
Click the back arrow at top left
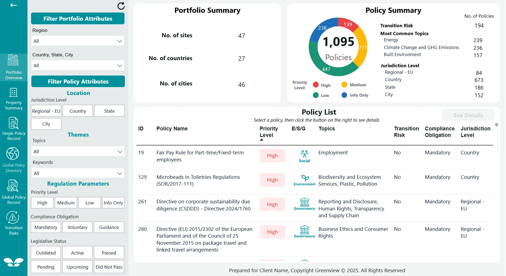(x=13, y=5)
